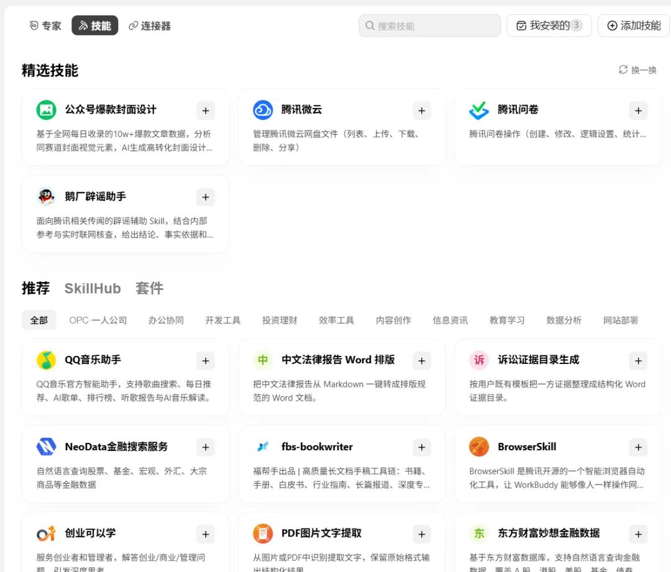Switch to the SkillHub section tab
The height and width of the screenshot is (572, 671).
coord(93,288)
